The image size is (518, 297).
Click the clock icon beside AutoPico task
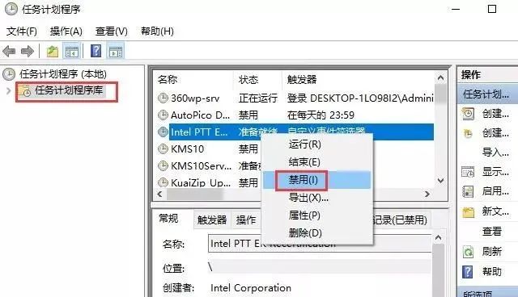tap(163, 115)
